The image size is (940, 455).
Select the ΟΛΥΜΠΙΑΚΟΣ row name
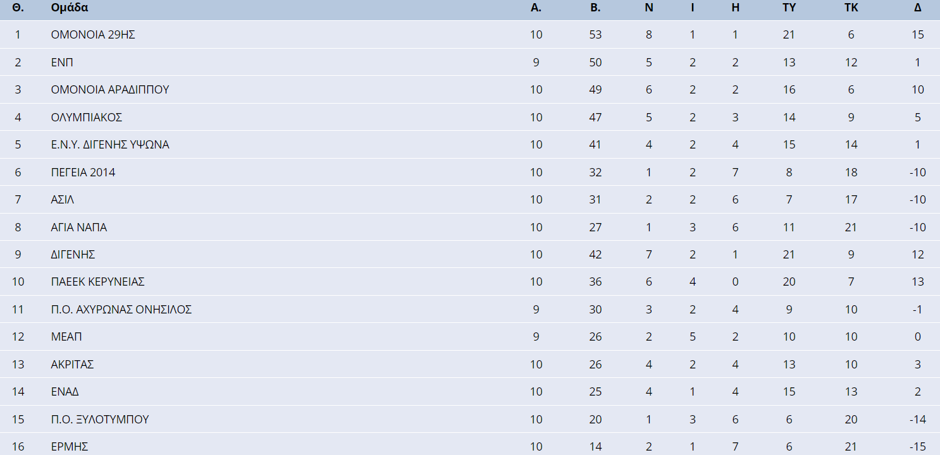[87, 117]
